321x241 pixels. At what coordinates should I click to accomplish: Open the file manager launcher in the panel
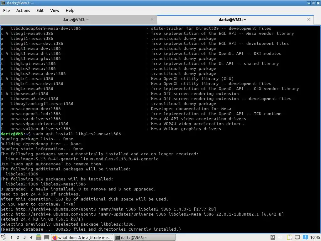(x=39, y=237)
